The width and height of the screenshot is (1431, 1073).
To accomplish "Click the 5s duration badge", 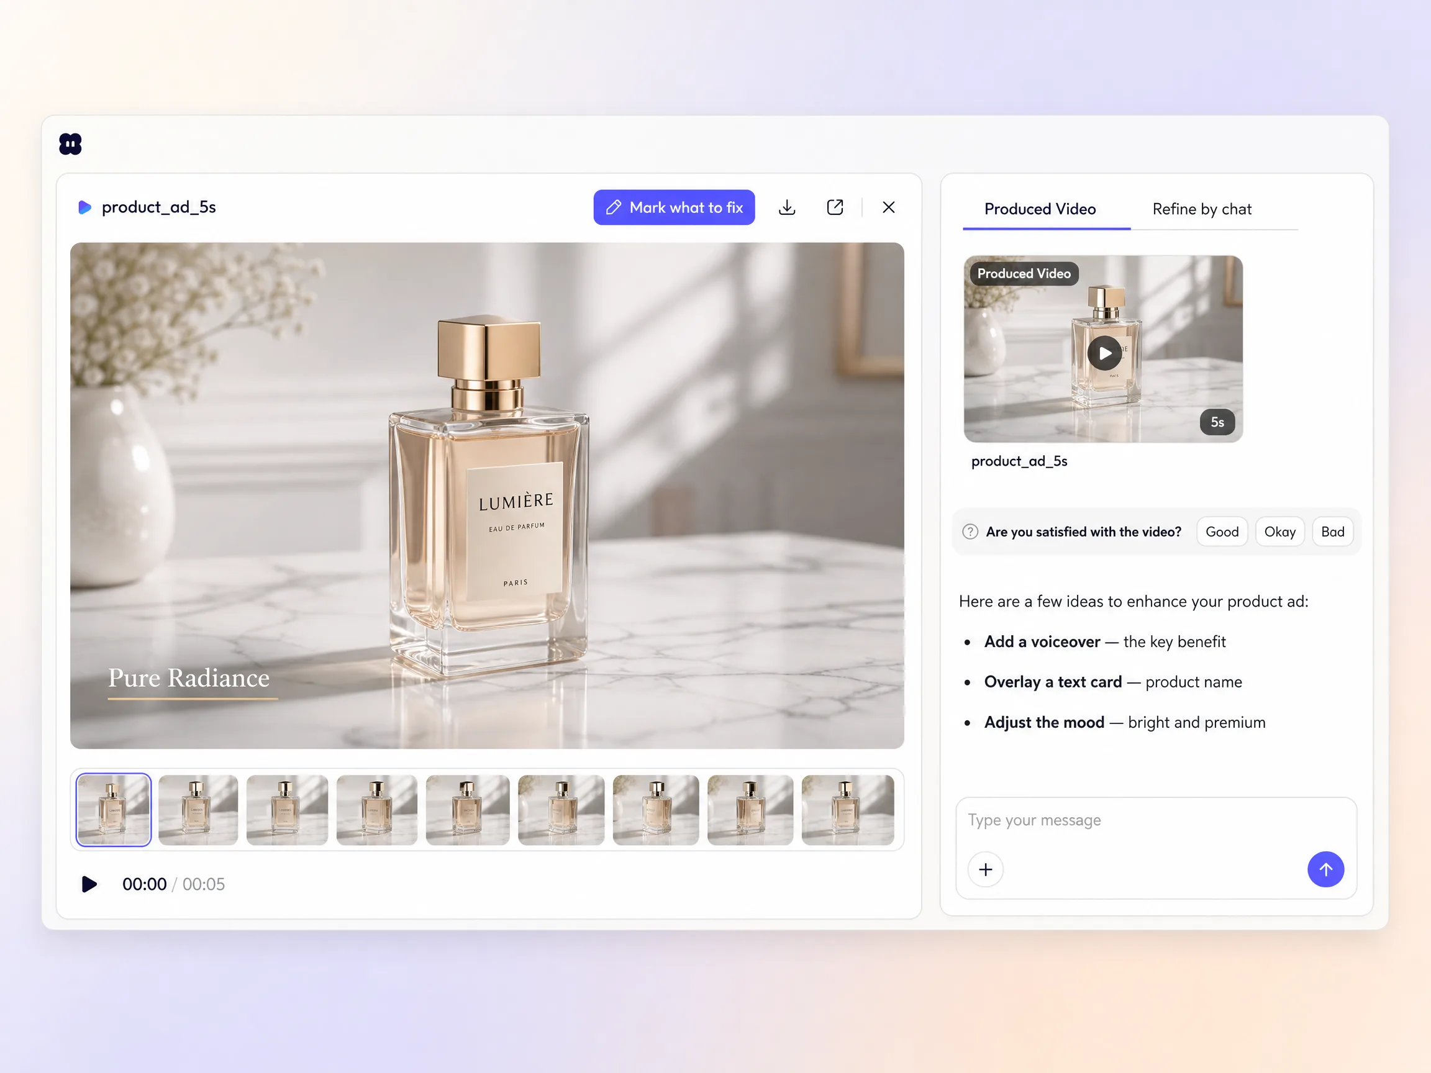I will point(1217,422).
